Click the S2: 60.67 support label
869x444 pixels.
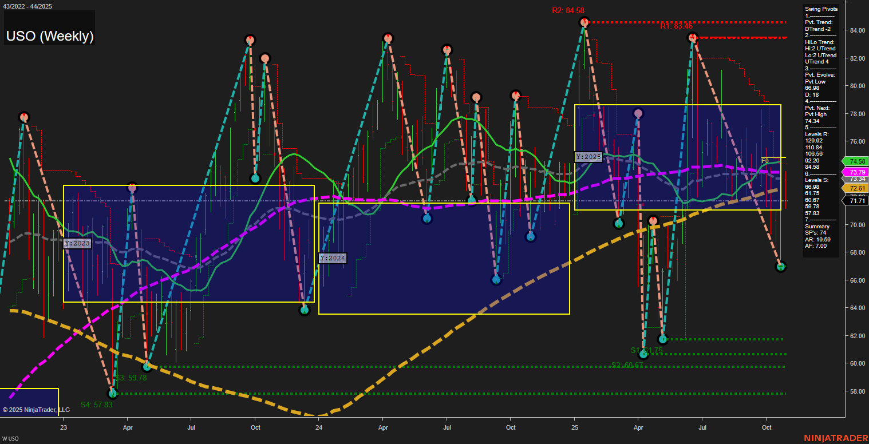(x=627, y=365)
